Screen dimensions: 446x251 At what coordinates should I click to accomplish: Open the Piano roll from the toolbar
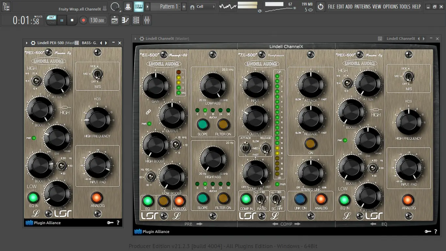coord(125,20)
